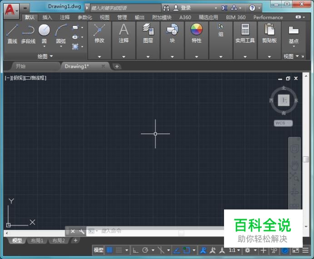Open the 1:1 annotation scale dropdown
Viewport: 314px width, 259px height.
(234, 250)
